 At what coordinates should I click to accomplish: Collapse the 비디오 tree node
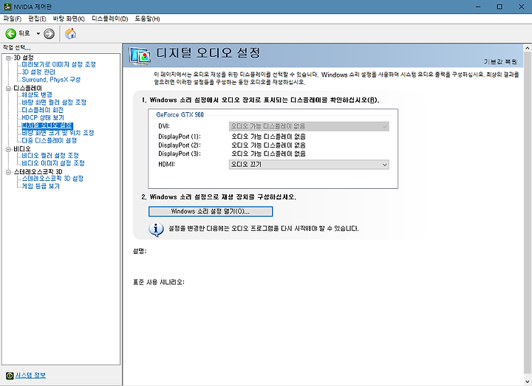coord(8,149)
